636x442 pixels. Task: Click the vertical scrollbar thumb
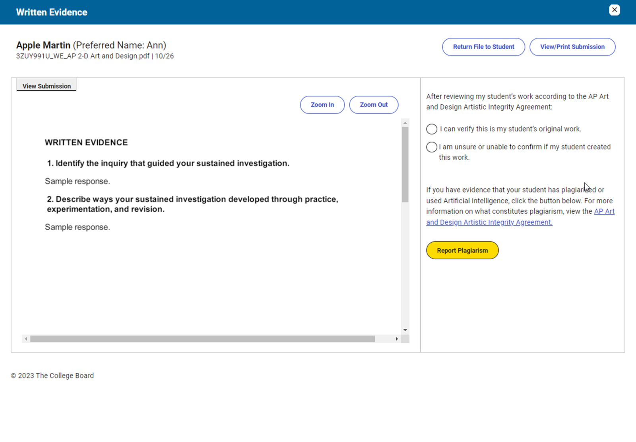[x=405, y=165]
